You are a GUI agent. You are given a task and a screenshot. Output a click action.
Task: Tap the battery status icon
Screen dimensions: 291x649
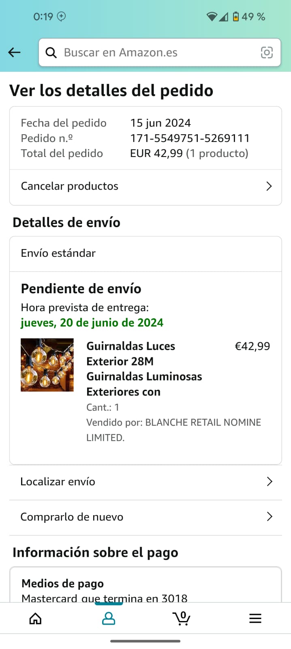[236, 17]
